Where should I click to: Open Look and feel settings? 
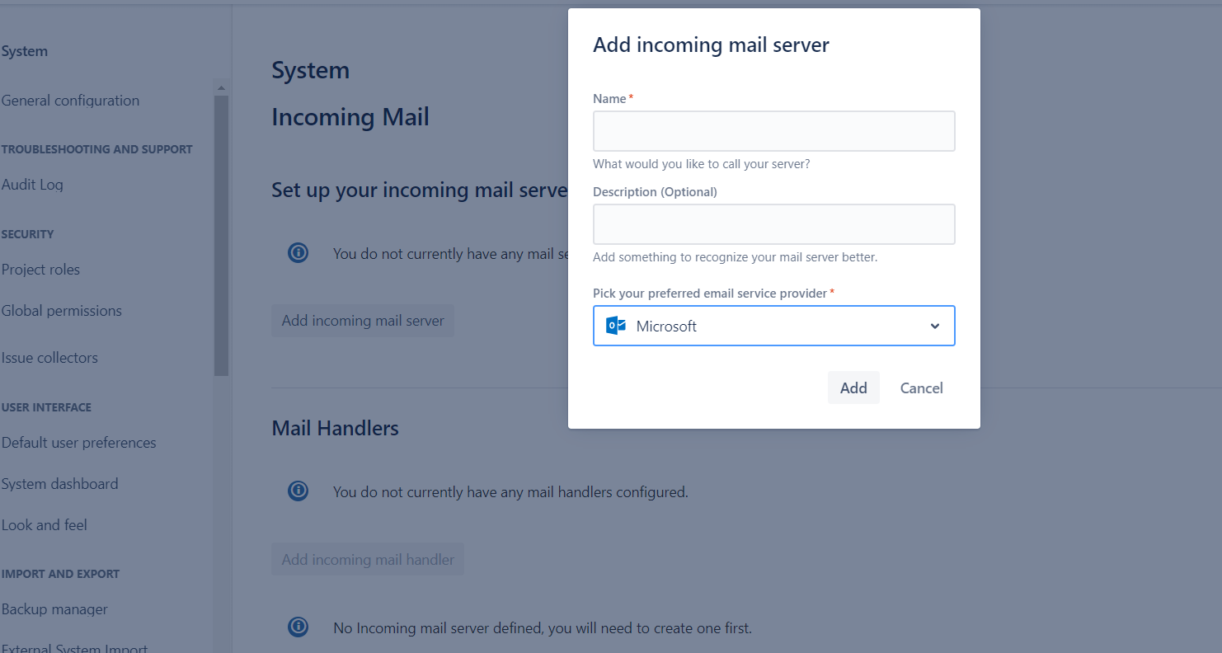click(44, 525)
